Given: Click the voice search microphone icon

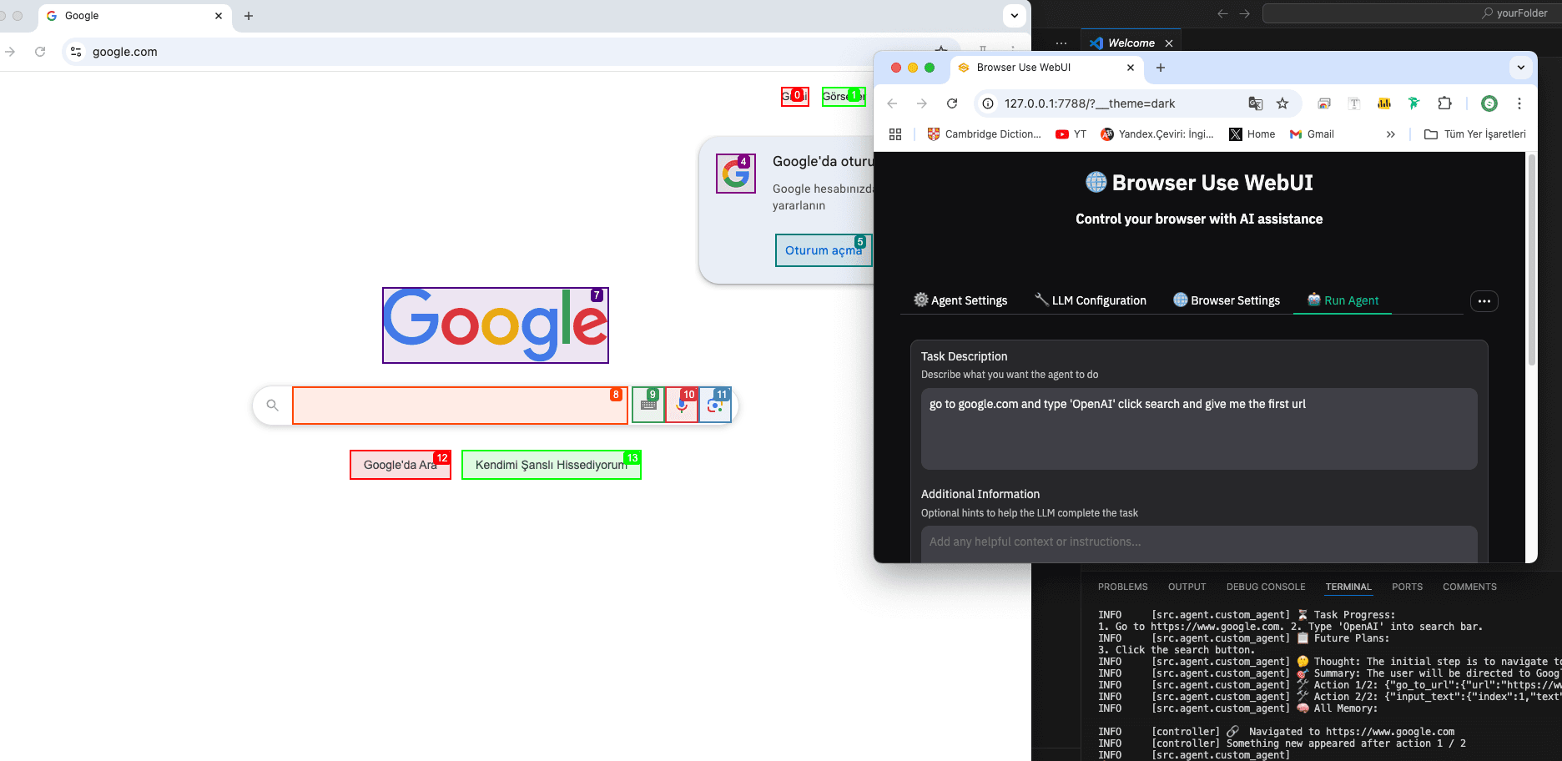Looking at the screenshot, I should (x=682, y=406).
